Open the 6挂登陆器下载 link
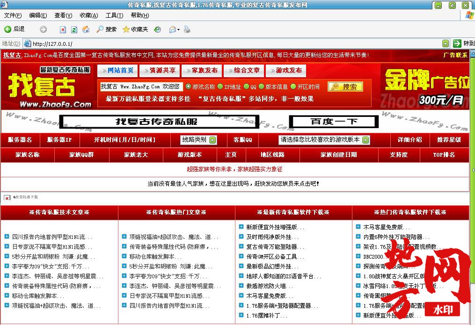The width and height of the screenshot is (475, 325). pyautogui.click(x=26, y=197)
